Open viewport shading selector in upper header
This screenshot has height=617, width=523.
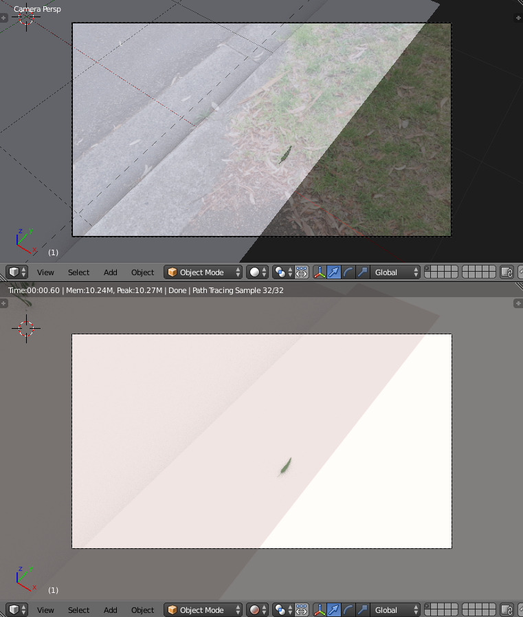click(x=258, y=272)
